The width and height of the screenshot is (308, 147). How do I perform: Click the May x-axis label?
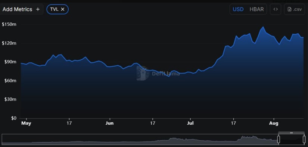click(x=26, y=123)
